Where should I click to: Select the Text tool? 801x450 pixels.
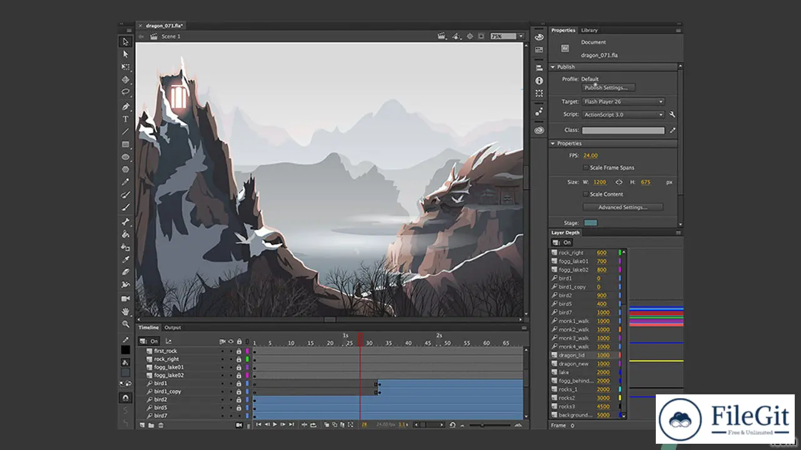125,119
